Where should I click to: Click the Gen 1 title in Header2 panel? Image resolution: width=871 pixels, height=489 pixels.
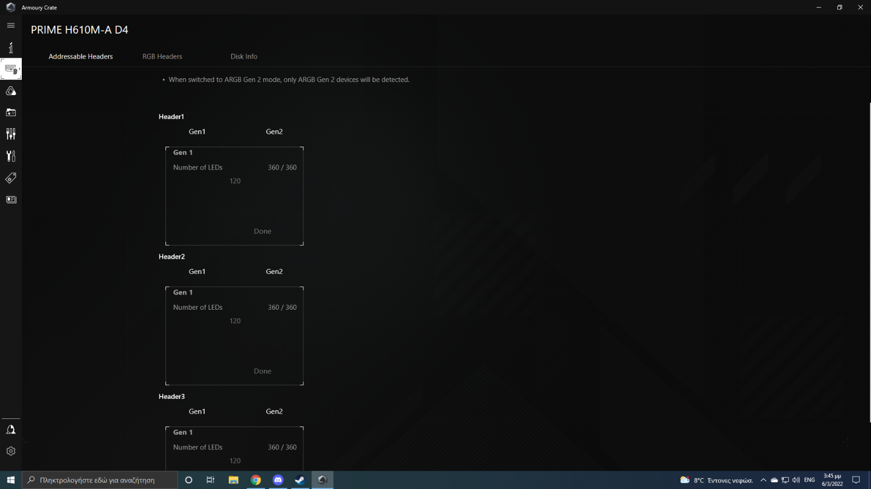click(183, 292)
